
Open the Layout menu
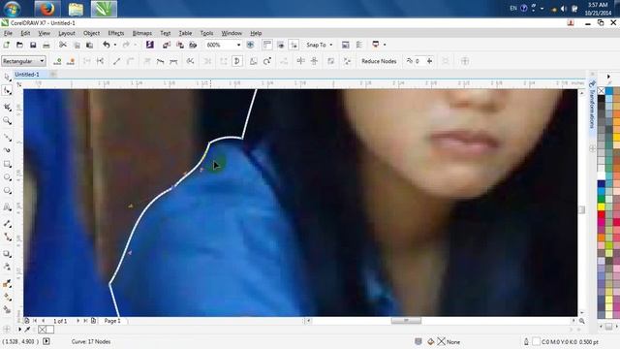click(67, 33)
